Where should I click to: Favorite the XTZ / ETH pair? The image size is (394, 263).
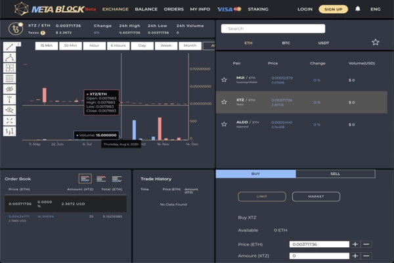[x=224, y=102]
